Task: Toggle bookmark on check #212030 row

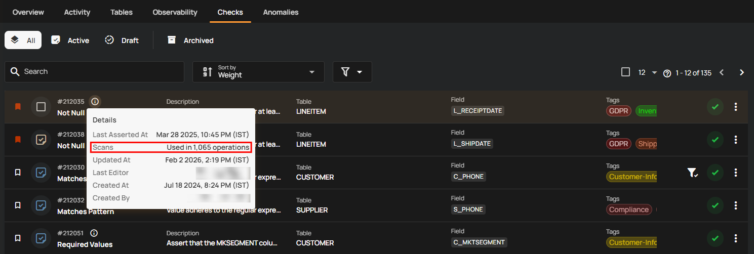Action: pyautogui.click(x=18, y=173)
